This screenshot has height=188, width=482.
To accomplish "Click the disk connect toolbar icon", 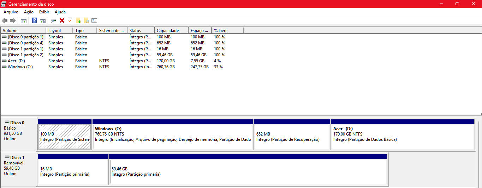I will pos(54,20).
